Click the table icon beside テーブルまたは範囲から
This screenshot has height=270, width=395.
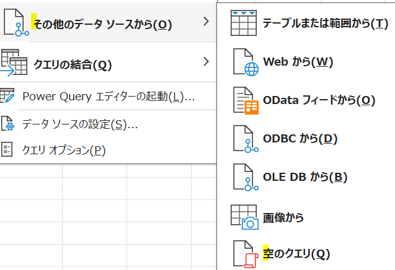tap(244, 23)
